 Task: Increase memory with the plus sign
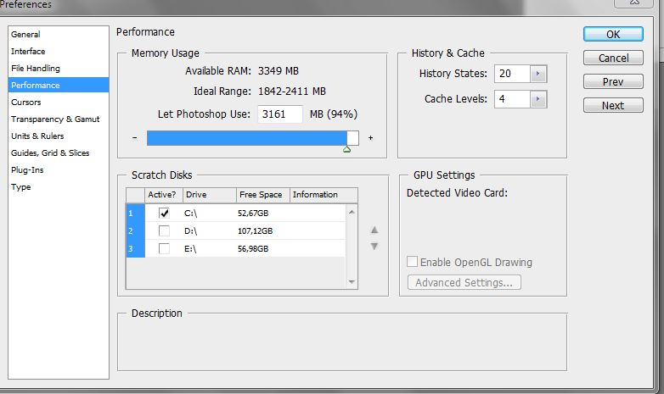click(x=370, y=138)
